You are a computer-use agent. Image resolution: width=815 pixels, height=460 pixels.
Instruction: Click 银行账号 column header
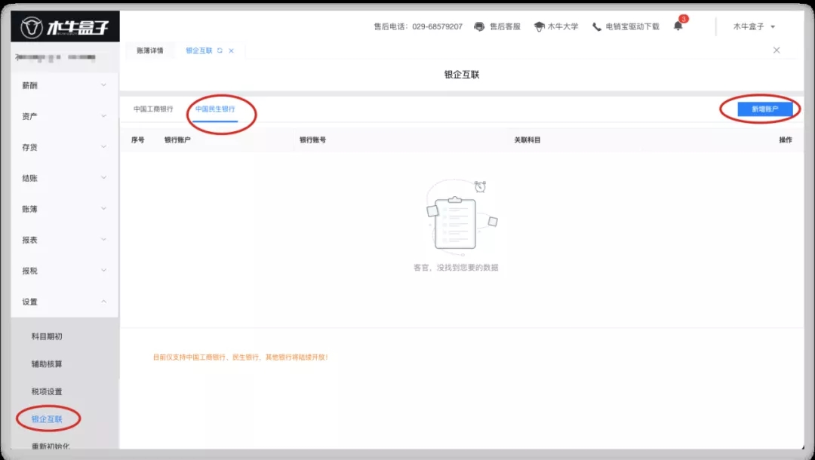313,140
